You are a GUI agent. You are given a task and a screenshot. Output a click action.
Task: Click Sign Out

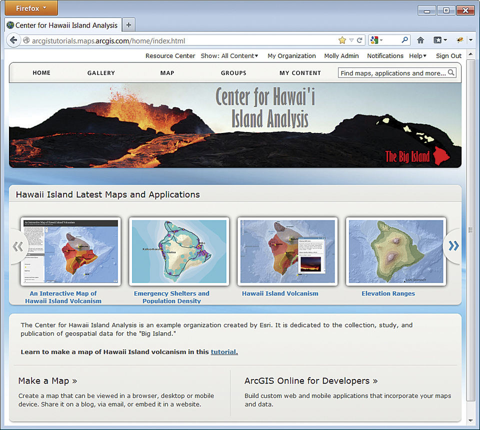click(448, 55)
